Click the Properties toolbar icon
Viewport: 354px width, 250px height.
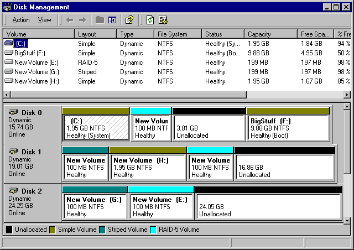(129, 20)
